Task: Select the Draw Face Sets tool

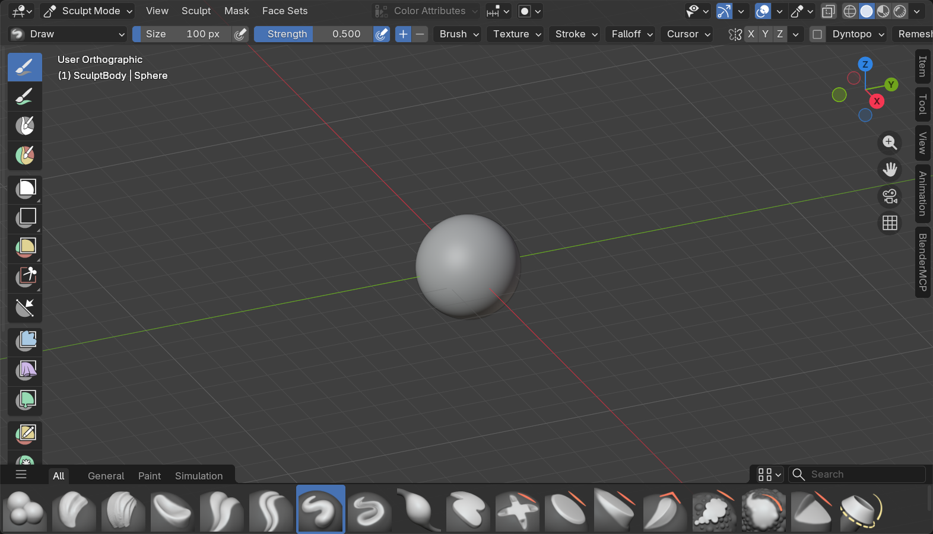Action: click(x=25, y=155)
